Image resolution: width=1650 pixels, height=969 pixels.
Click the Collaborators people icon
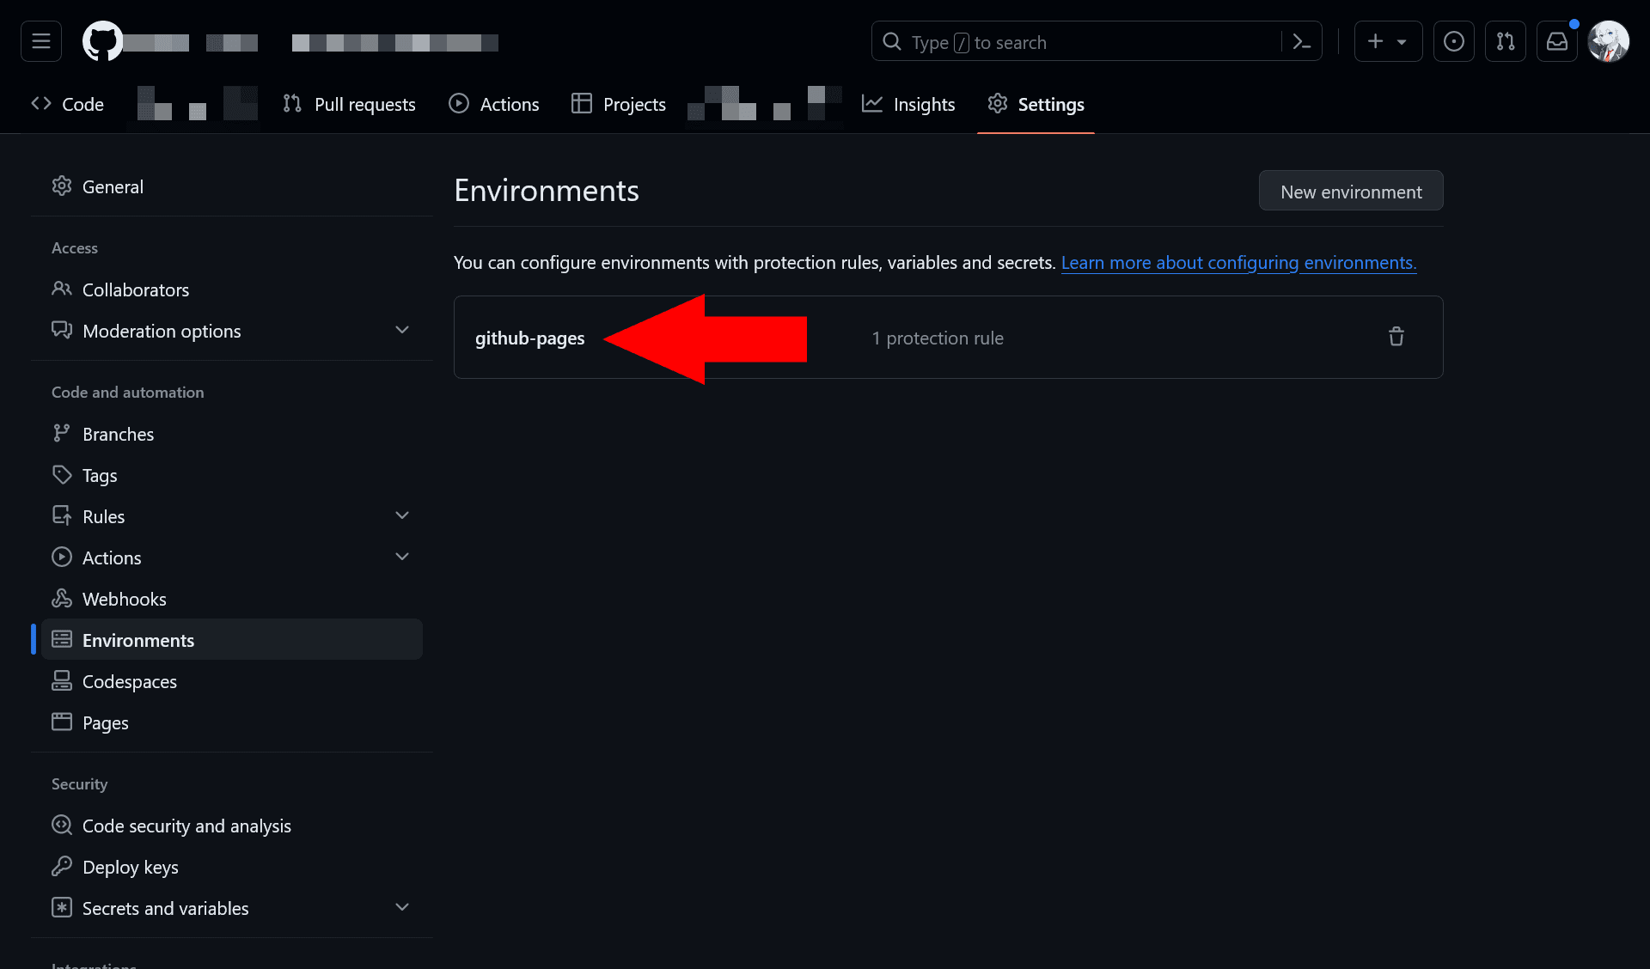pos(62,289)
